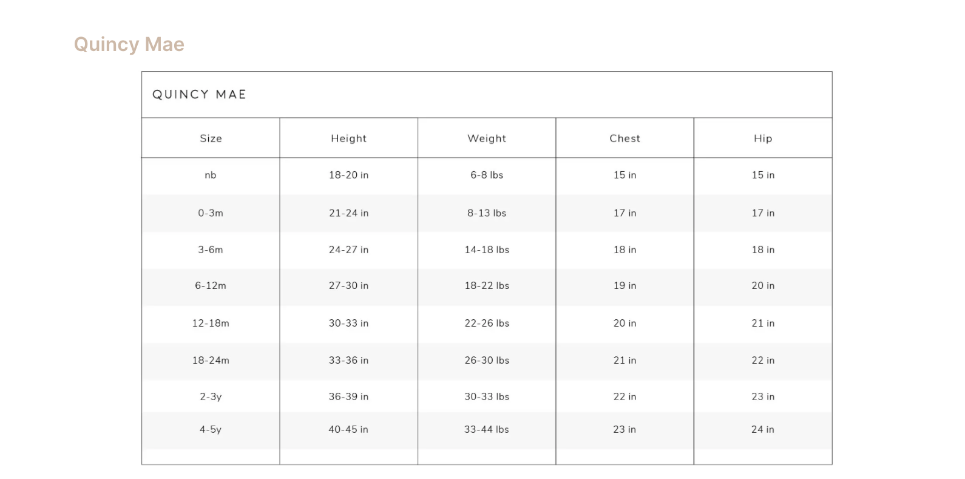Viewport: 965px width, 479px height.
Task: Click the Chest column header
Action: coord(625,138)
